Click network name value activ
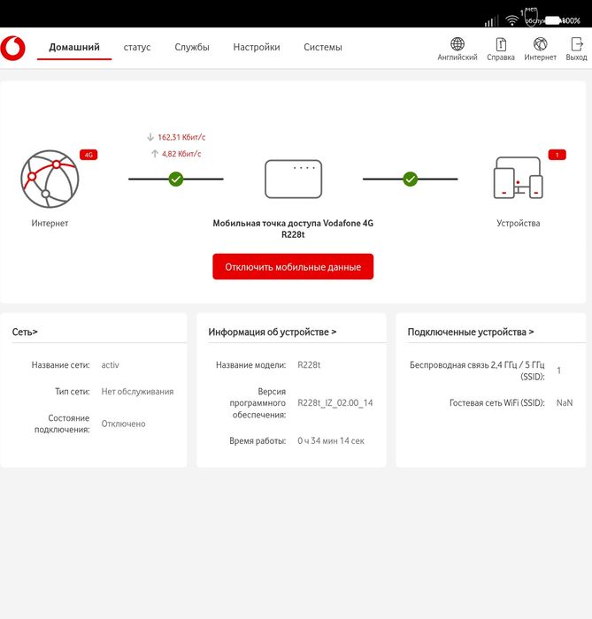592x619 pixels. click(x=111, y=365)
